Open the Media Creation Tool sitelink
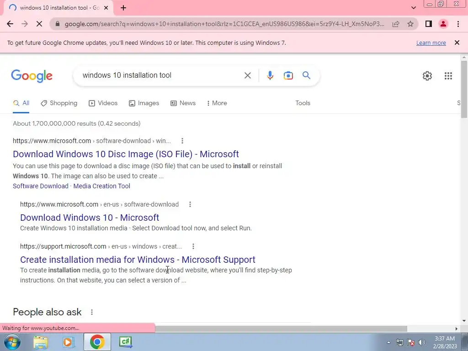Viewport: 468px width, 351px height. pyautogui.click(x=102, y=186)
